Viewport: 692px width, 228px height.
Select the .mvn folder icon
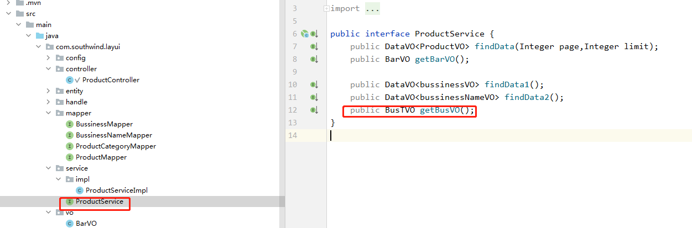[19, 3]
